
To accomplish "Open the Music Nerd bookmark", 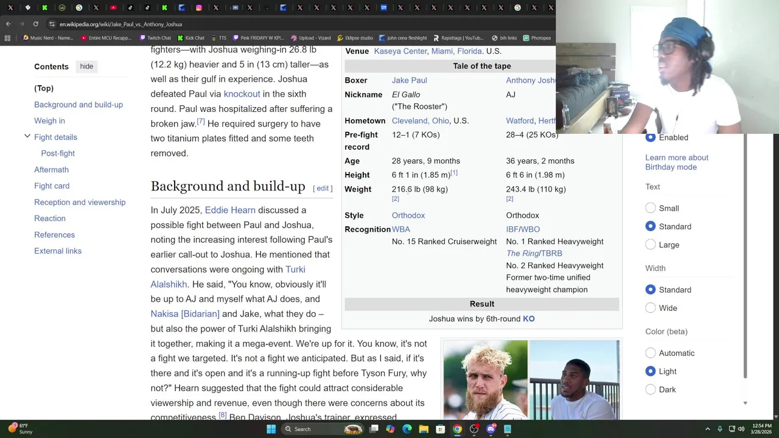I will click(47, 38).
